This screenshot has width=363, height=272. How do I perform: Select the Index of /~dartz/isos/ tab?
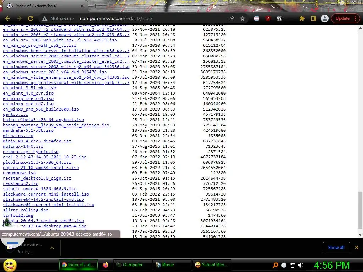pos(44,6)
